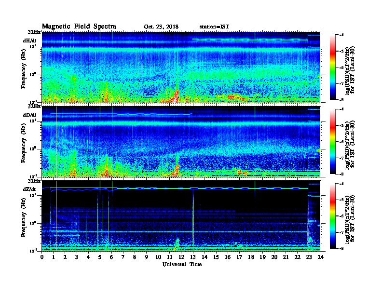Image resolution: width=382 pixels, height=295 pixels.
Task: Click hour "17" on the time axis
Action: click(x=239, y=257)
